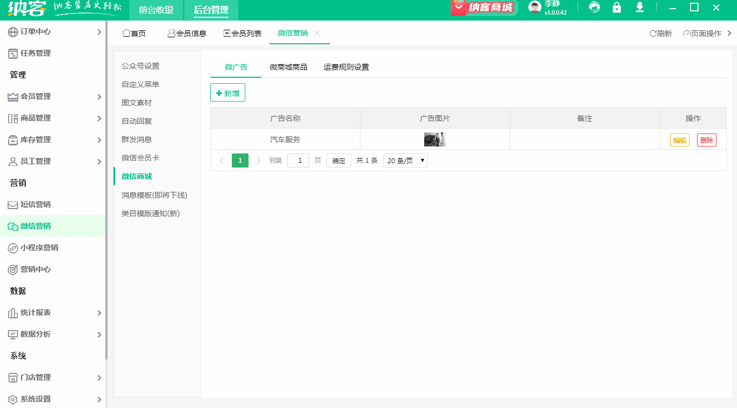Click the 新增 add new ad button
This screenshot has width=737, height=408.
click(227, 92)
